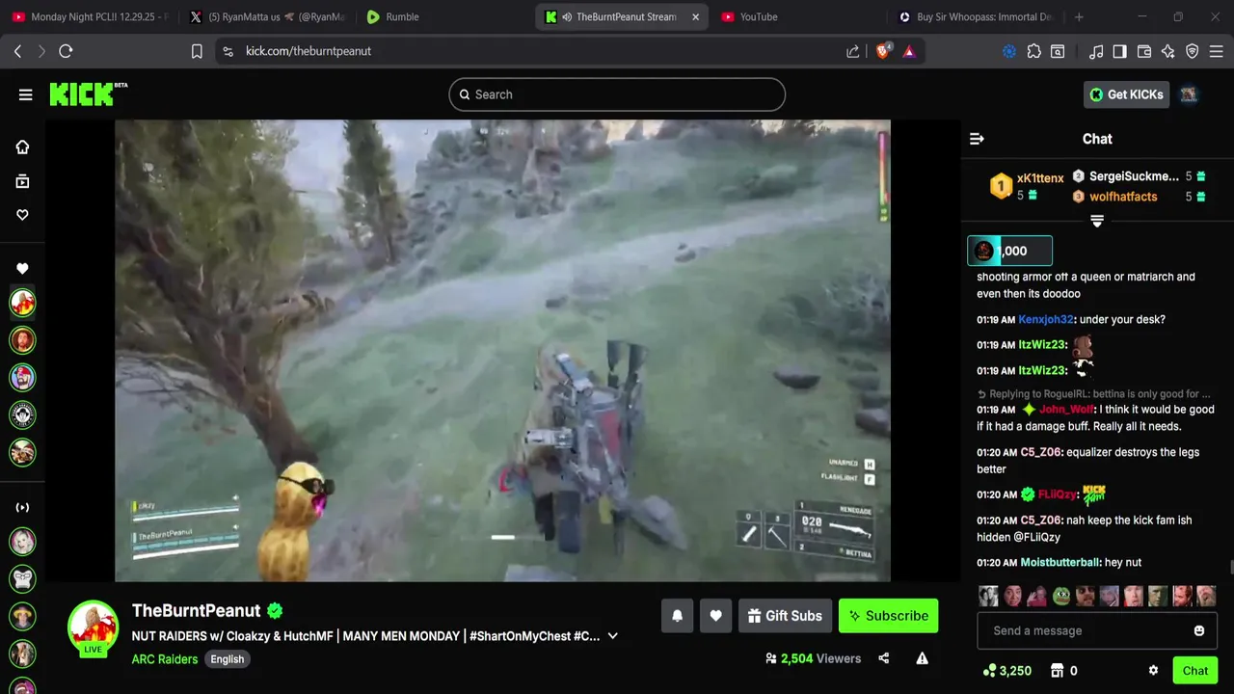Click the channel points balance 3,250
This screenshot has width=1234, height=694.
click(1006, 671)
